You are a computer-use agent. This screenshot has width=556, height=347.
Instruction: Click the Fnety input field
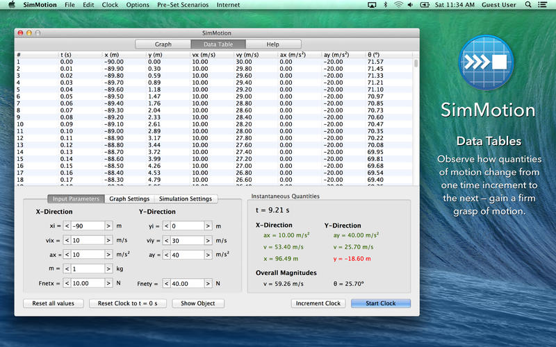[x=187, y=284]
